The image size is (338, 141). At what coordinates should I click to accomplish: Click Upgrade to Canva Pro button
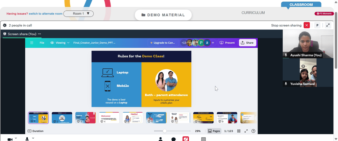pos(163,43)
